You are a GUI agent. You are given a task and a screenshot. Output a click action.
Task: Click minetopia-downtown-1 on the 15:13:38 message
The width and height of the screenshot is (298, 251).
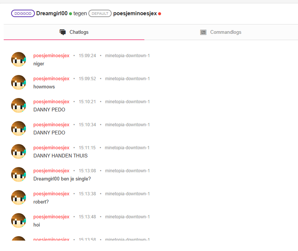(127, 194)
